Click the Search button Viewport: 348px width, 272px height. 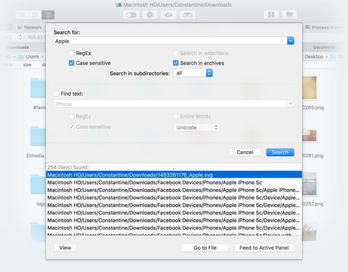click(280, 152)
